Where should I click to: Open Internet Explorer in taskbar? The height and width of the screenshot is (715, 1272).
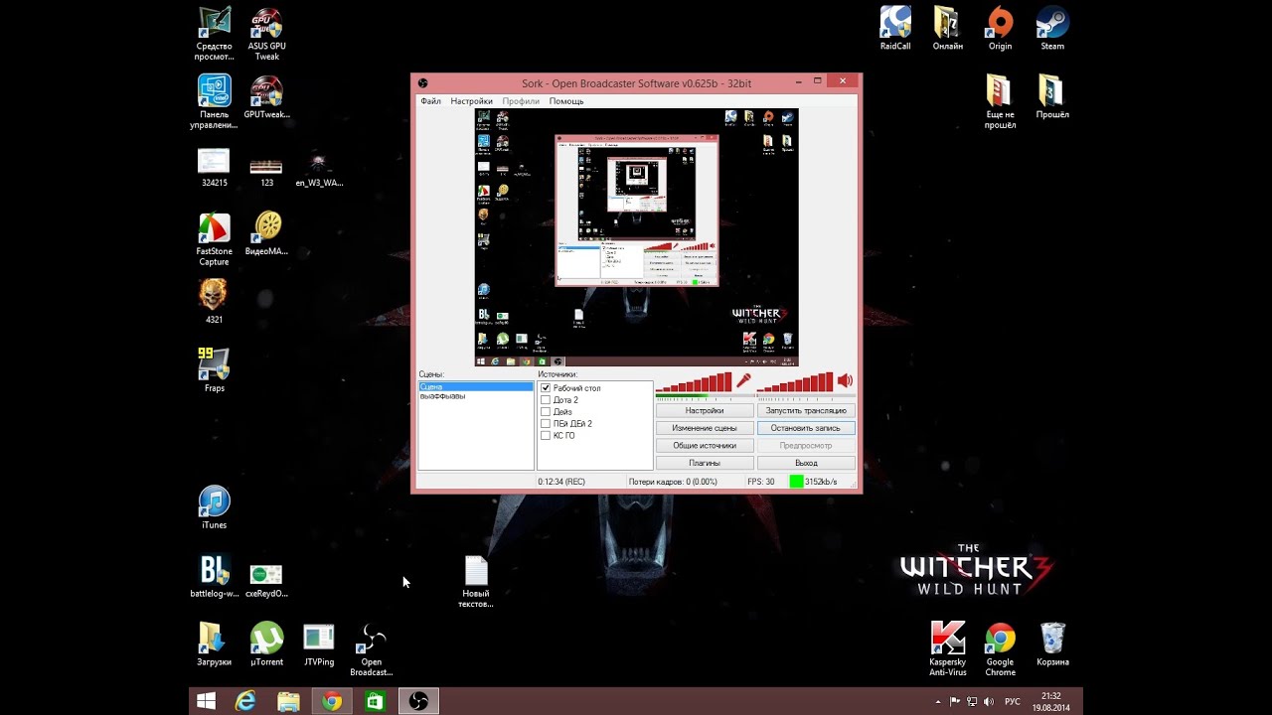click(x=245, y=701)
